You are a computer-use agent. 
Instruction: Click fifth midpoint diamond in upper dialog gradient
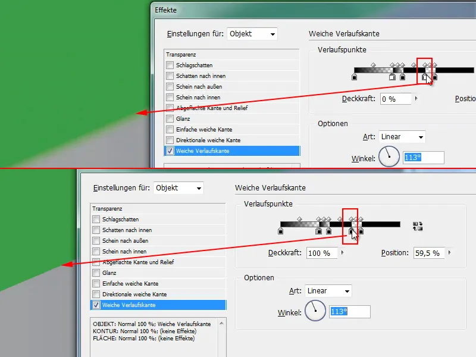coord(414,65)
